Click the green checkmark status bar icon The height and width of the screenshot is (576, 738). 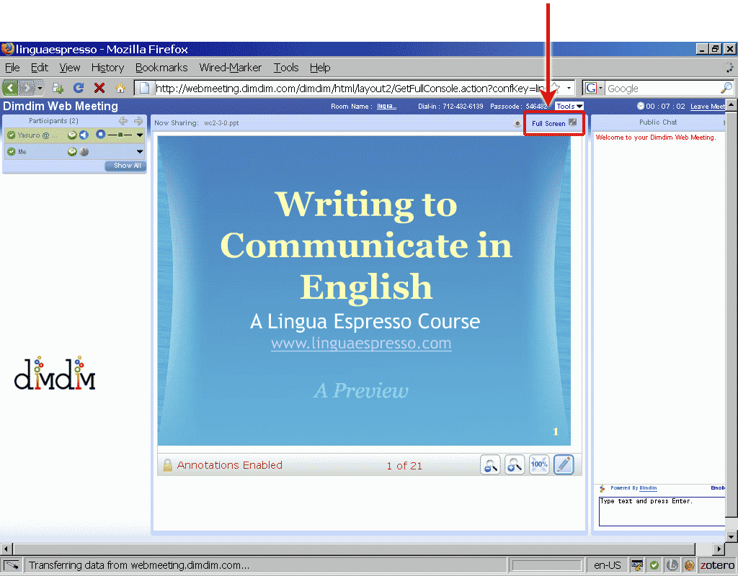[654, 564]
